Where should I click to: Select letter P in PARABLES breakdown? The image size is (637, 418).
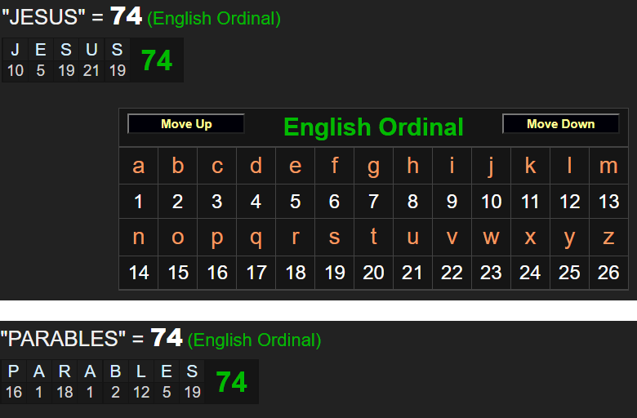pos(13,371)
